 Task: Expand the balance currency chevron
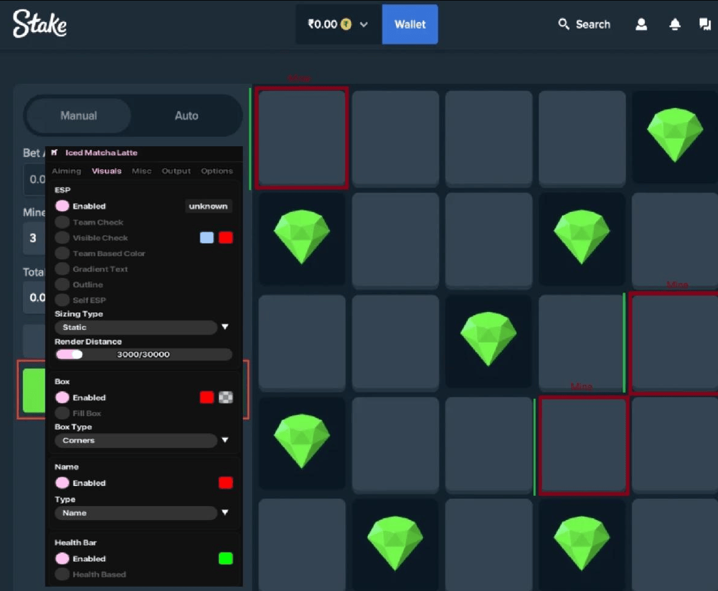[364, 24]
